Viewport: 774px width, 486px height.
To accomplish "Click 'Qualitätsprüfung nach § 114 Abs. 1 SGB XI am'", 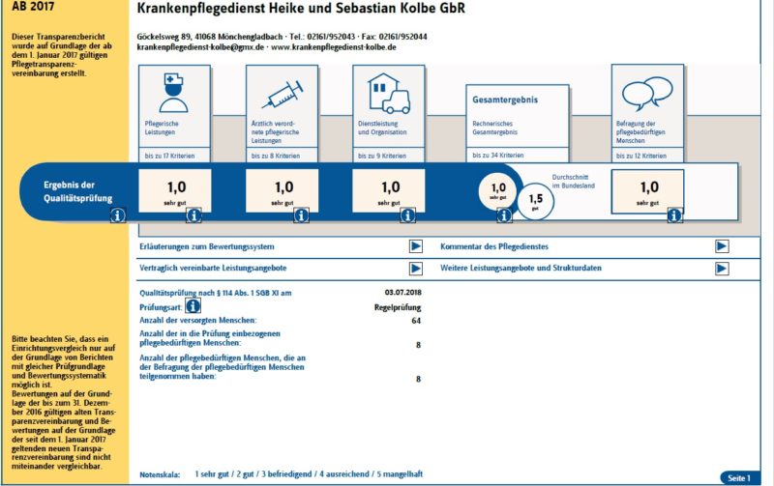I will [215, 293].
